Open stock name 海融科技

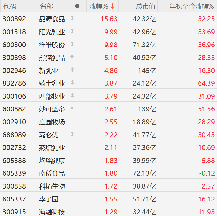(x=52, y=212)
